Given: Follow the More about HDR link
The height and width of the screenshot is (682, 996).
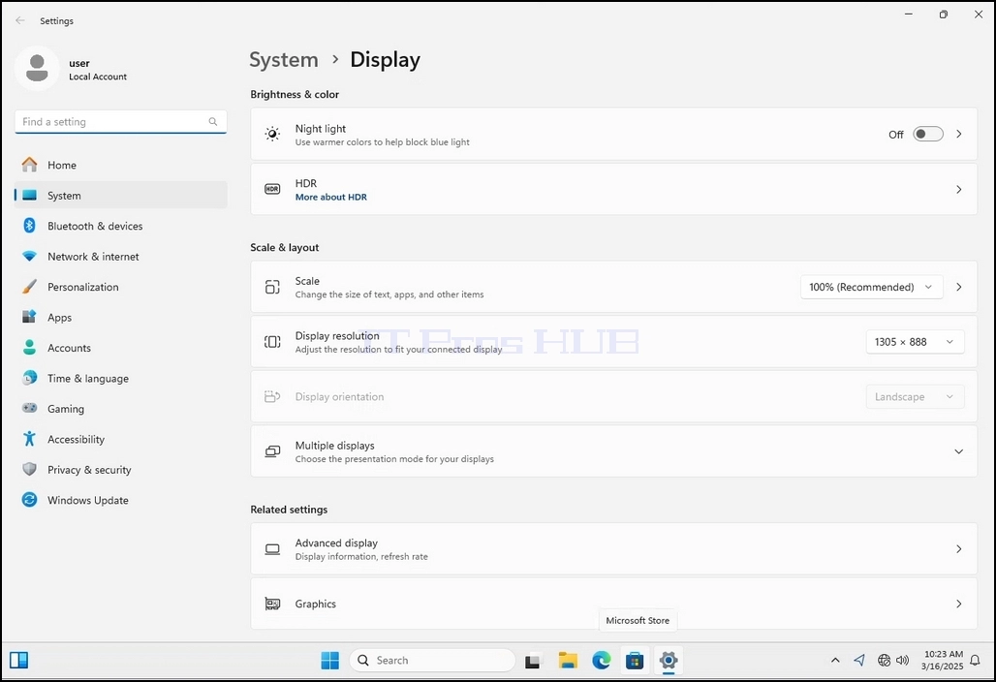Looking at the screenshot, I should point(331,197).
